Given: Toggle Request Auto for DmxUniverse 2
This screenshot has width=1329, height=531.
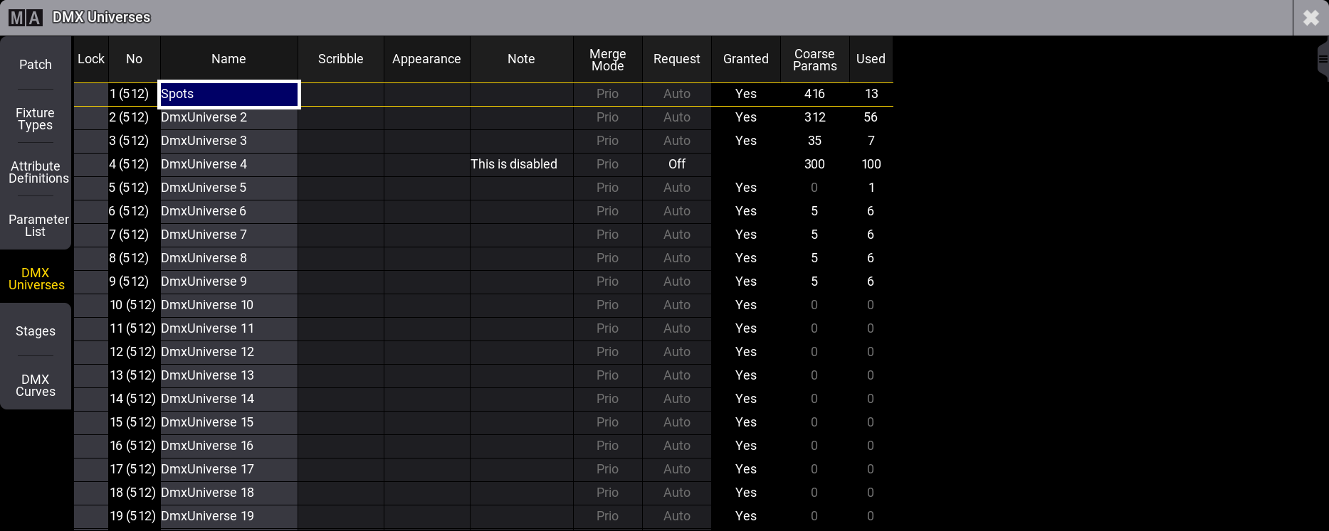Looking at the screenshot, I should 676,117.
